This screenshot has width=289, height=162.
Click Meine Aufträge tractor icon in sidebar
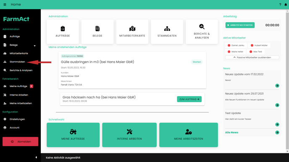tap(5, 86)
